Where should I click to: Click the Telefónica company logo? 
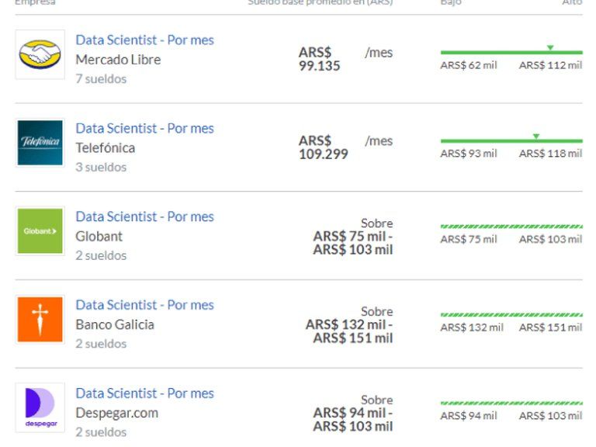(x=40, y=143)
